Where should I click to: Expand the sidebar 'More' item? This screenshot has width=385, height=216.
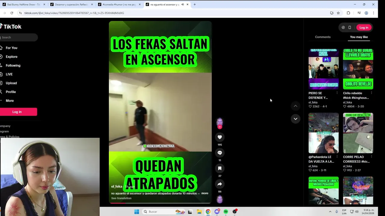pos(9,100)
